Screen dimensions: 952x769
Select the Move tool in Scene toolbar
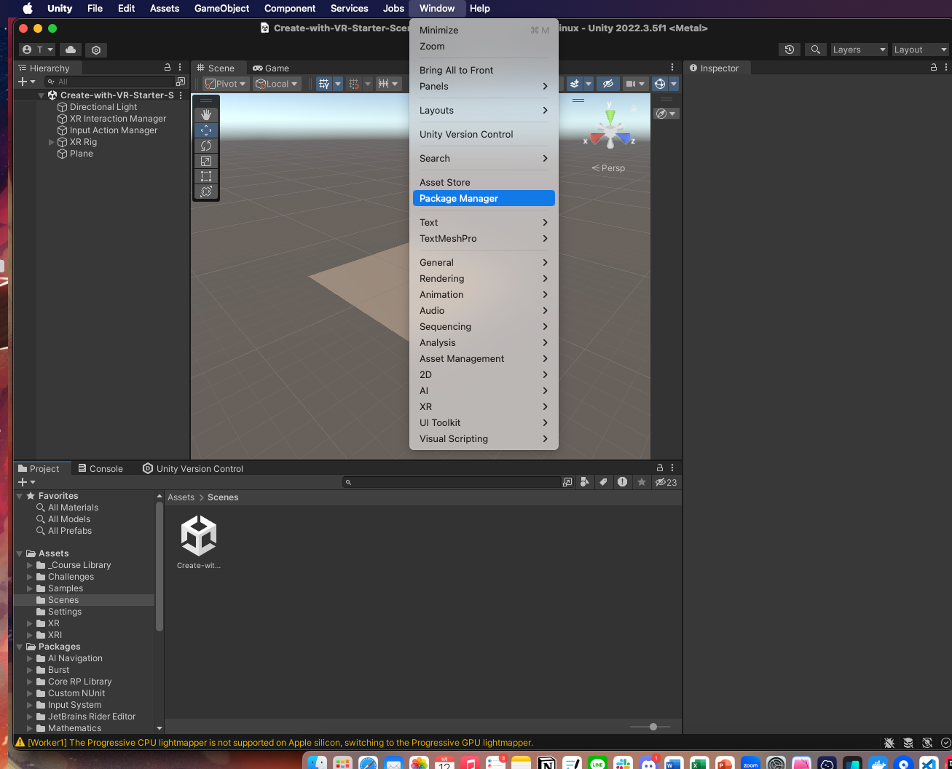click(206, 130)
